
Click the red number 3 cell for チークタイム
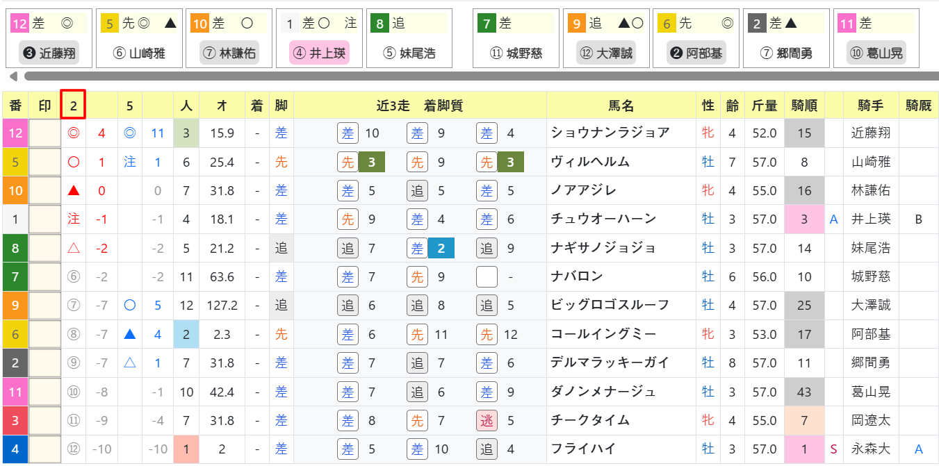click(15, 420)
